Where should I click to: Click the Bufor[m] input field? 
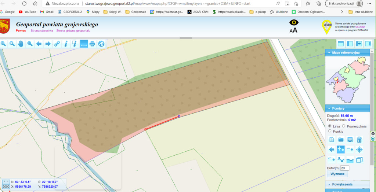pyautogui.click(x=344, y=168)
